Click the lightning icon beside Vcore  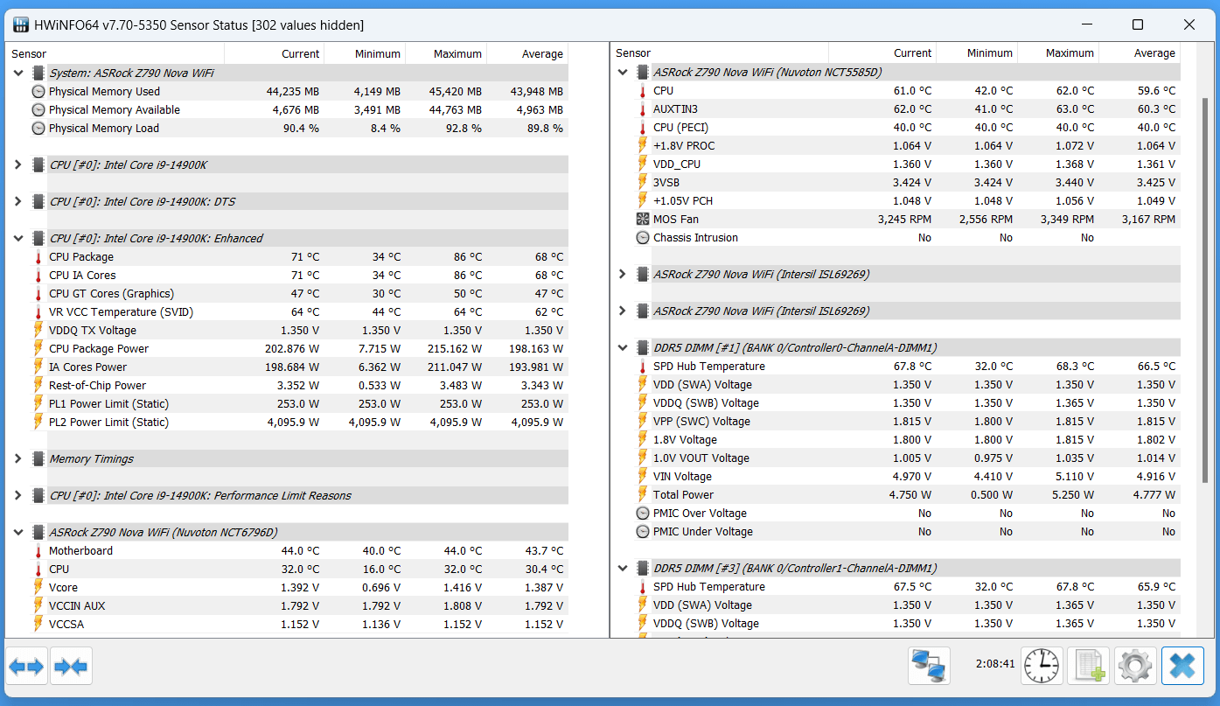coord(38,588)
